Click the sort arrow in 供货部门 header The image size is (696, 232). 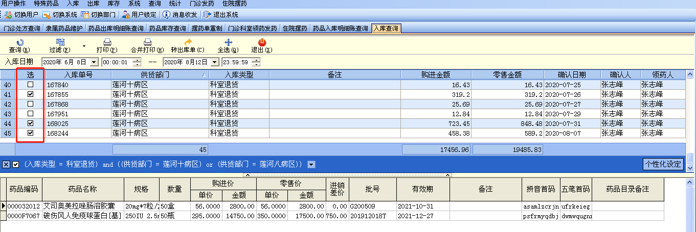coord(204,75)
